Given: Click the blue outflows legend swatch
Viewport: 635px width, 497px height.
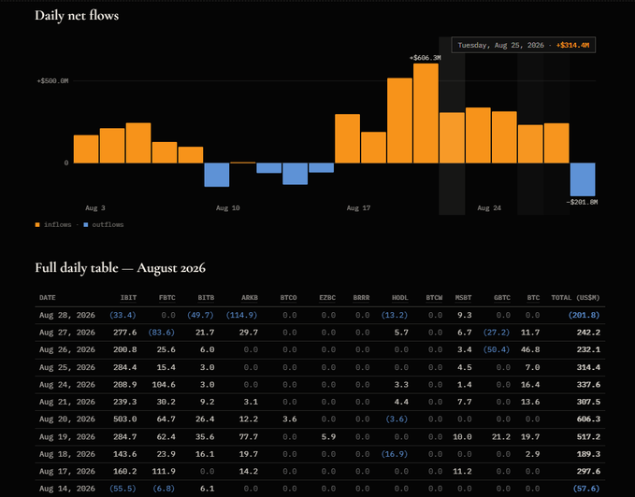Looking at the screenshot, I should click(86, 225).
